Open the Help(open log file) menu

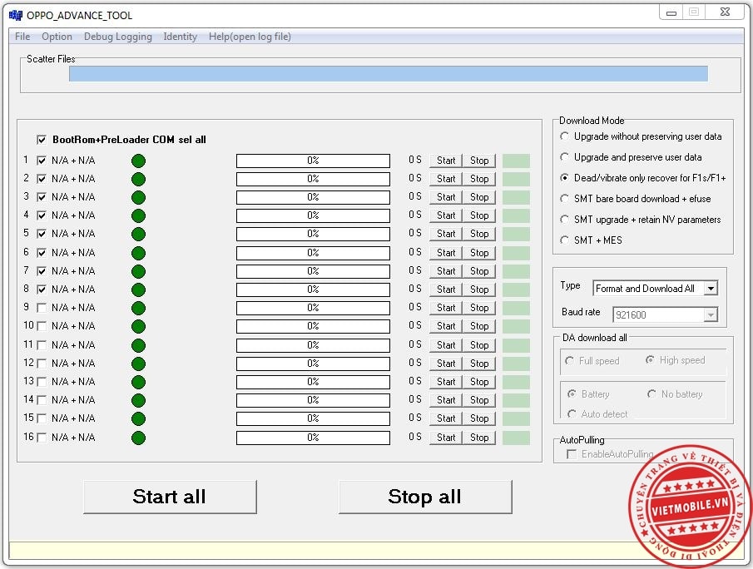pyautogui.click(x=250, y=37)
